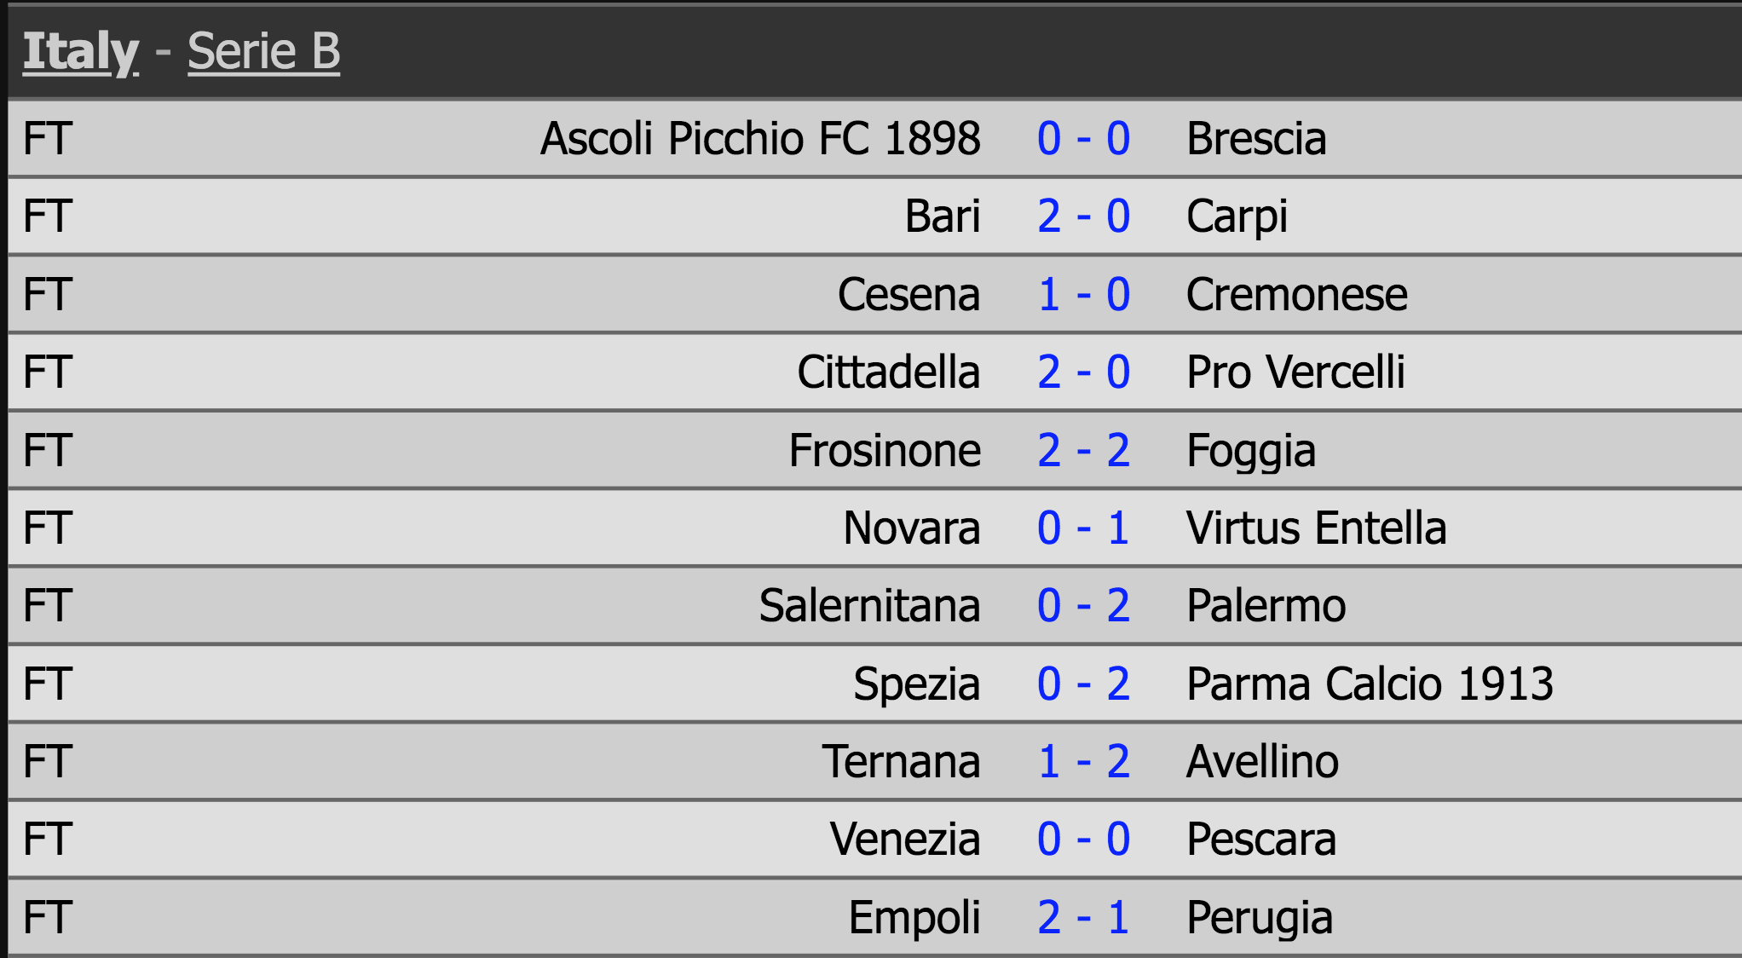
Task: Click the Venezia vs Pescara score
Action: 1083,840
